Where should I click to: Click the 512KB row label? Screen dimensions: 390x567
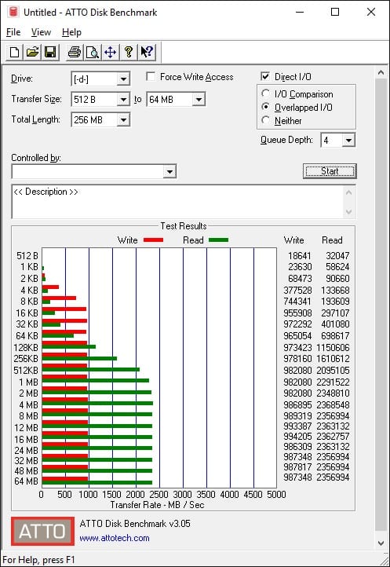(x=26, y=371)
